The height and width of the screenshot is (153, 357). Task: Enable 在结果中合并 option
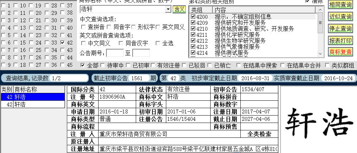283,65
